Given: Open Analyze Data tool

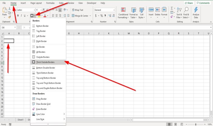Looking at the screenshot, I should pyautogui.click(x=196, y=13).
